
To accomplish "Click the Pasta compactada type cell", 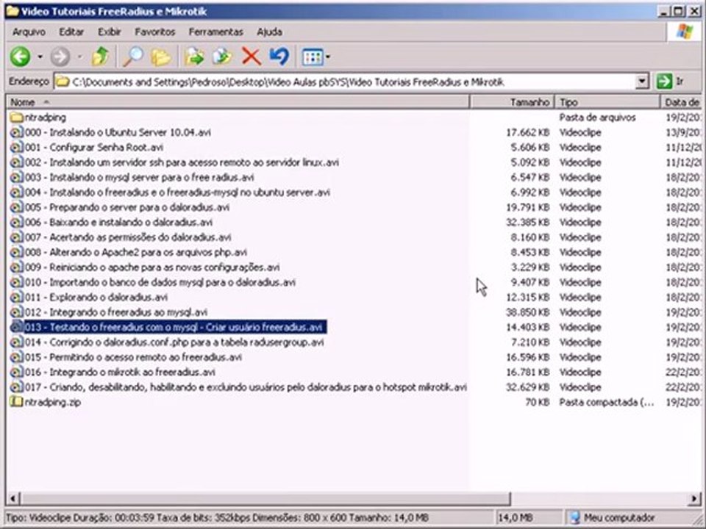I will coord(607,402).
